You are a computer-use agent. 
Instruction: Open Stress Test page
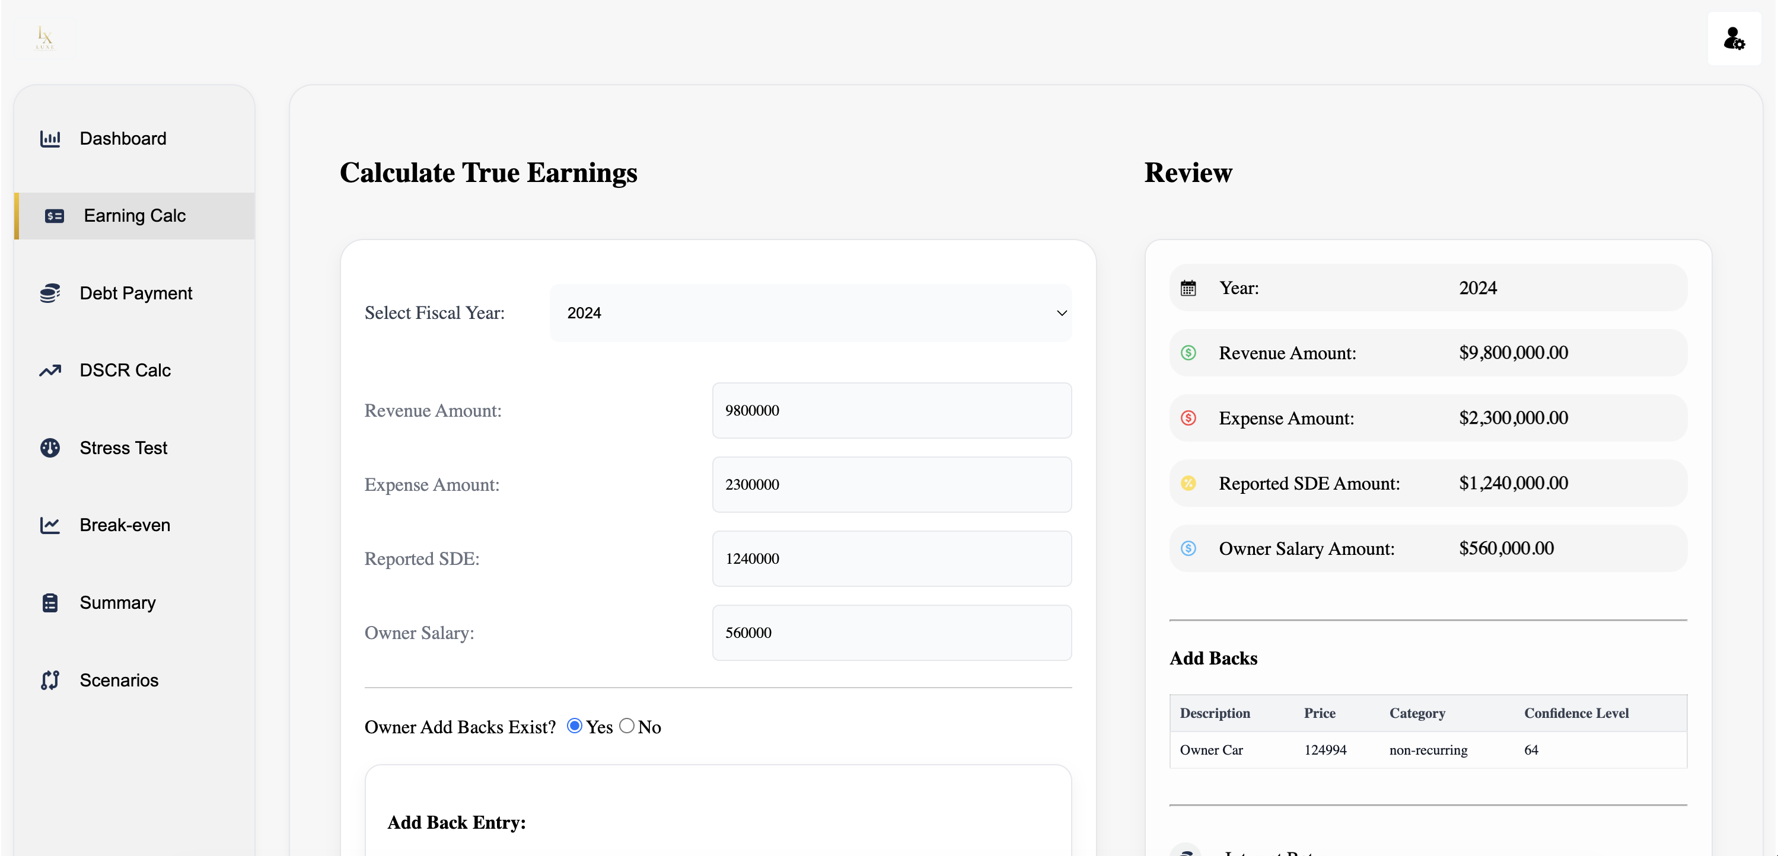tap(135, 448)
